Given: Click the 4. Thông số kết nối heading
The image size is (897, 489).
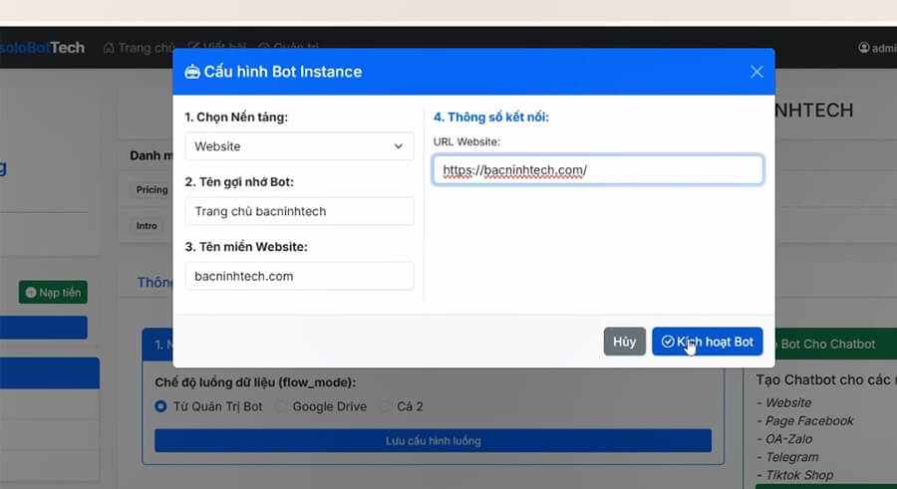Looking at the screenshot, I should 490,117.
